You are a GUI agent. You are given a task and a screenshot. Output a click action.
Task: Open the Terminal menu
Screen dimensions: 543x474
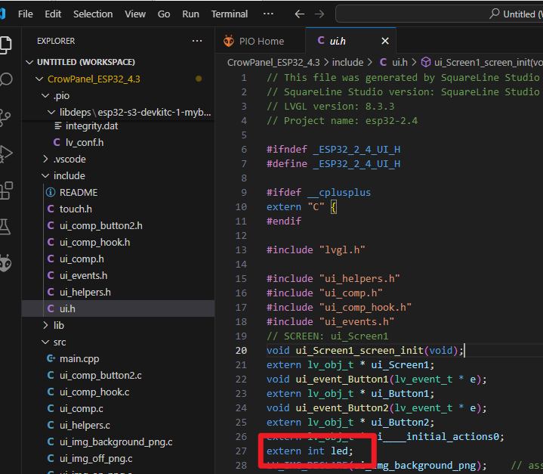230,14
